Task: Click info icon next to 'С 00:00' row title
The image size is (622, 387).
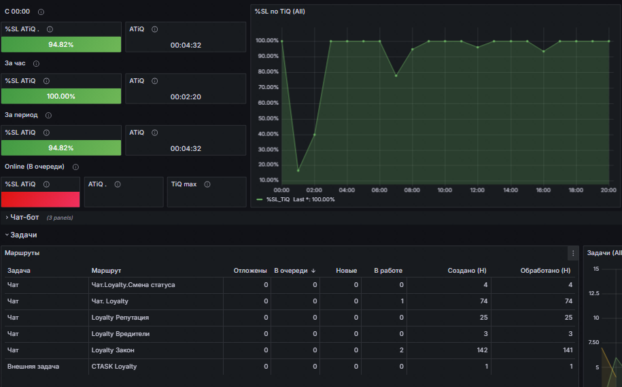Action: point(41,12)
